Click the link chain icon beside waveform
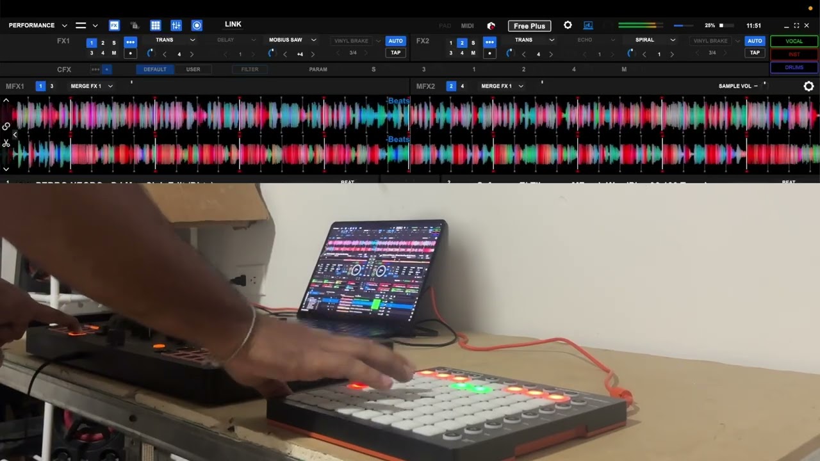Image resolution: width=820 pixels, height=461 pixels. [x=6, y=127]
